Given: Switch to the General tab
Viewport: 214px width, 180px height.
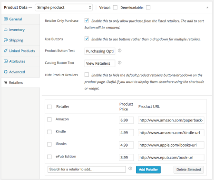Looking at the screenshot, I should pos(20,19).
